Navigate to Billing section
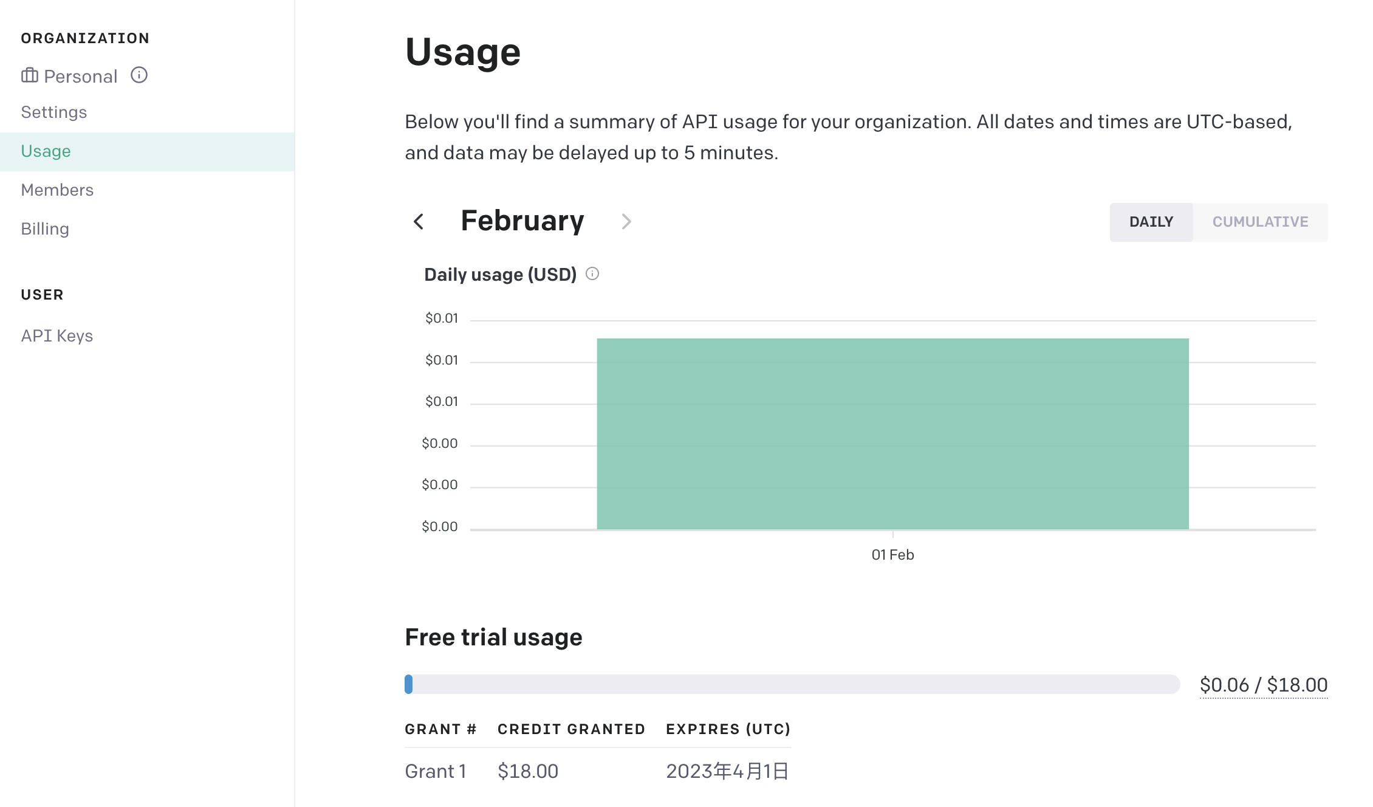Screen dimensions: 1373x807 (45, 229)
